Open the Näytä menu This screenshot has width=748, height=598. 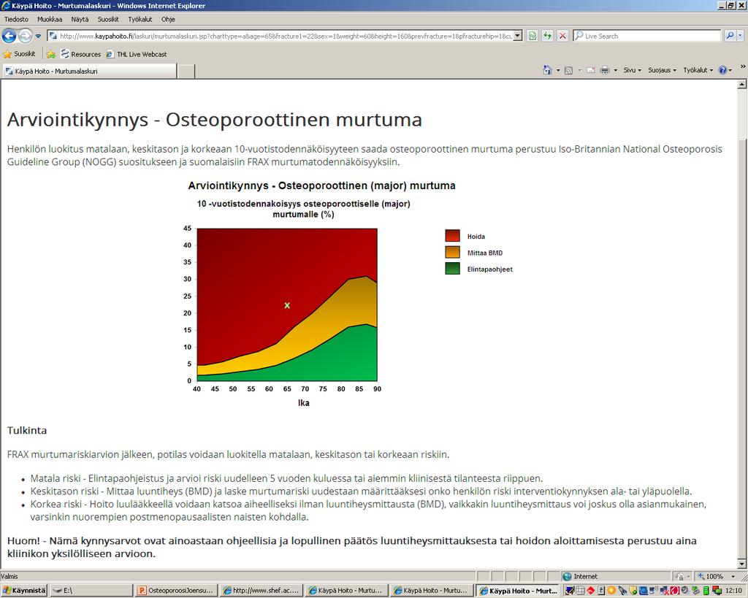80,19
